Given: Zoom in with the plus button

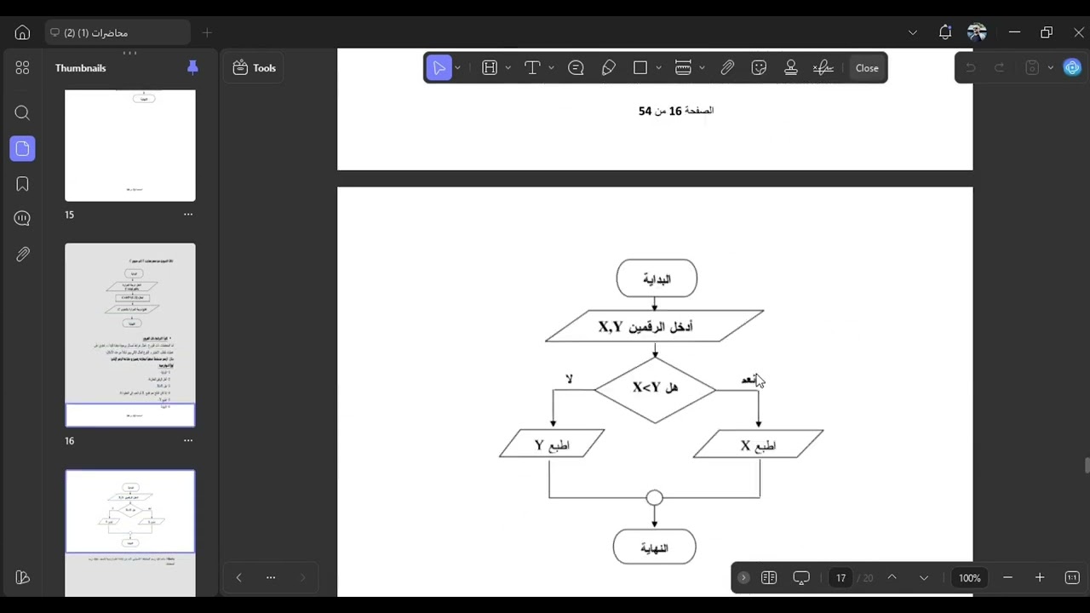Looking at the screenshot, I should tap(1040, 577).
